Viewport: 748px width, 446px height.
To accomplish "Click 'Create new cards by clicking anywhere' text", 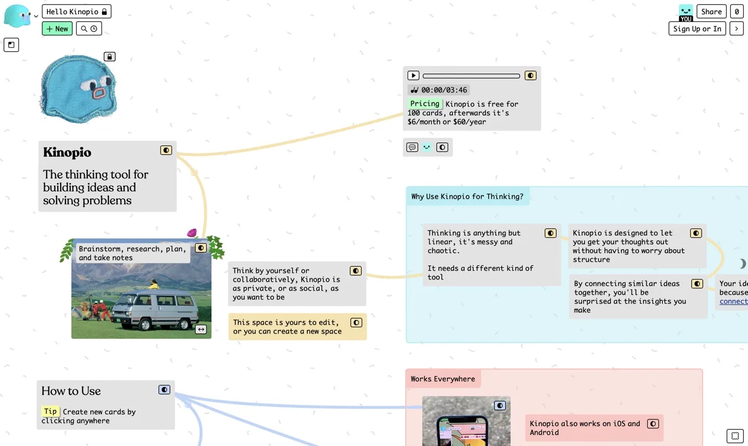I will pyautogui.click(x=88, y=416).
